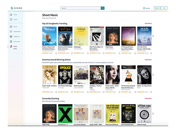The image size is (176, 132).
Task: Bookmark Beauty and the Beast songbook
Action: coord(72,53)
